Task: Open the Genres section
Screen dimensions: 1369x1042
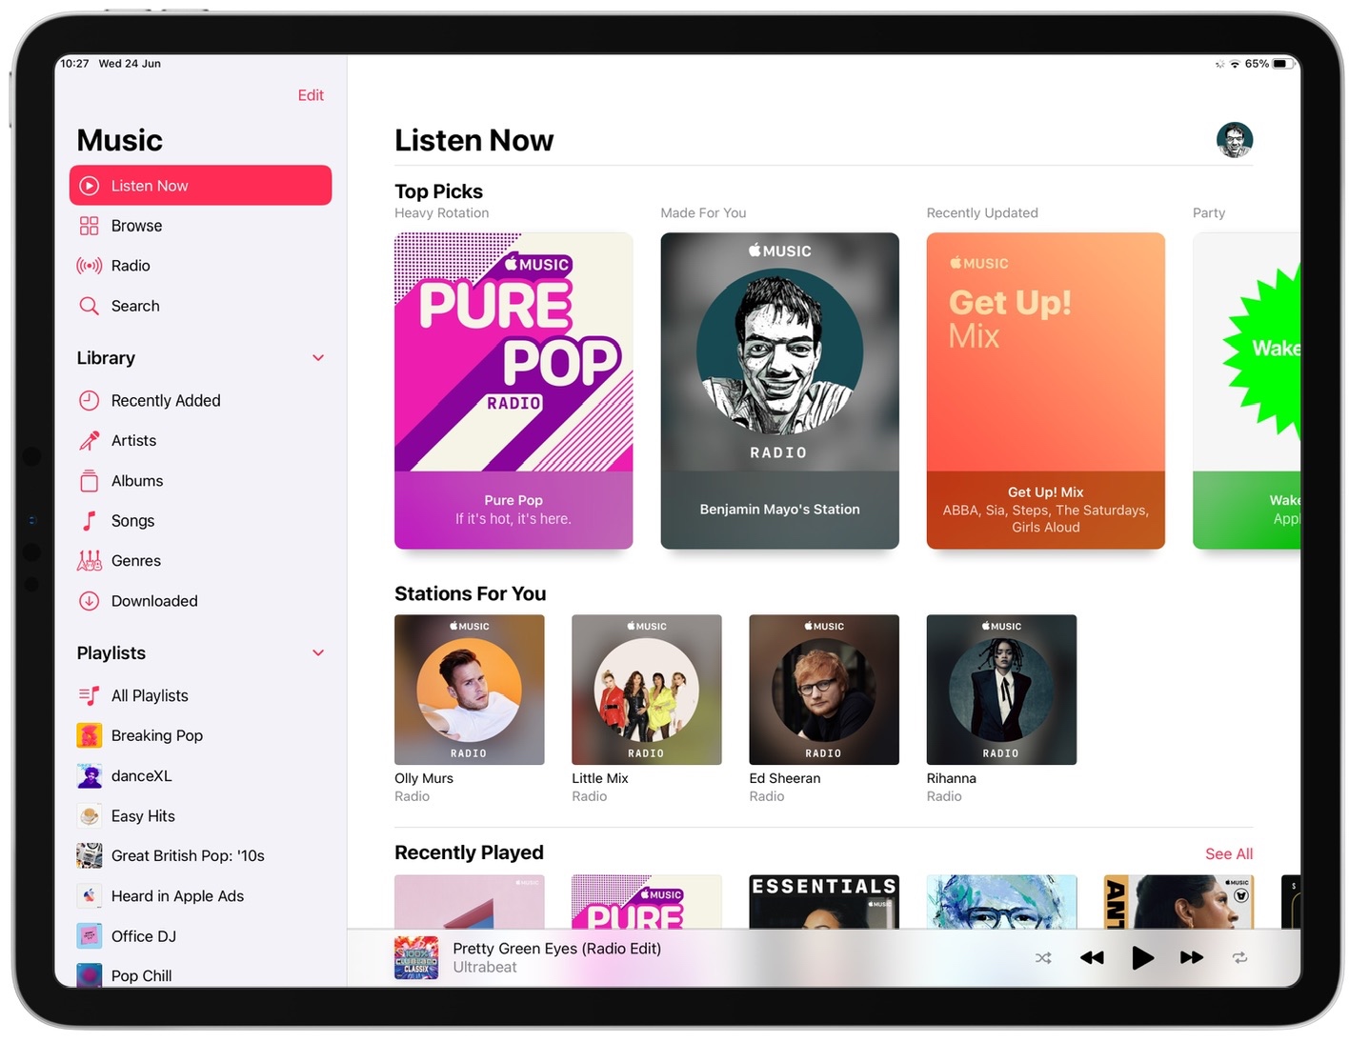Action: click(136, 560)
